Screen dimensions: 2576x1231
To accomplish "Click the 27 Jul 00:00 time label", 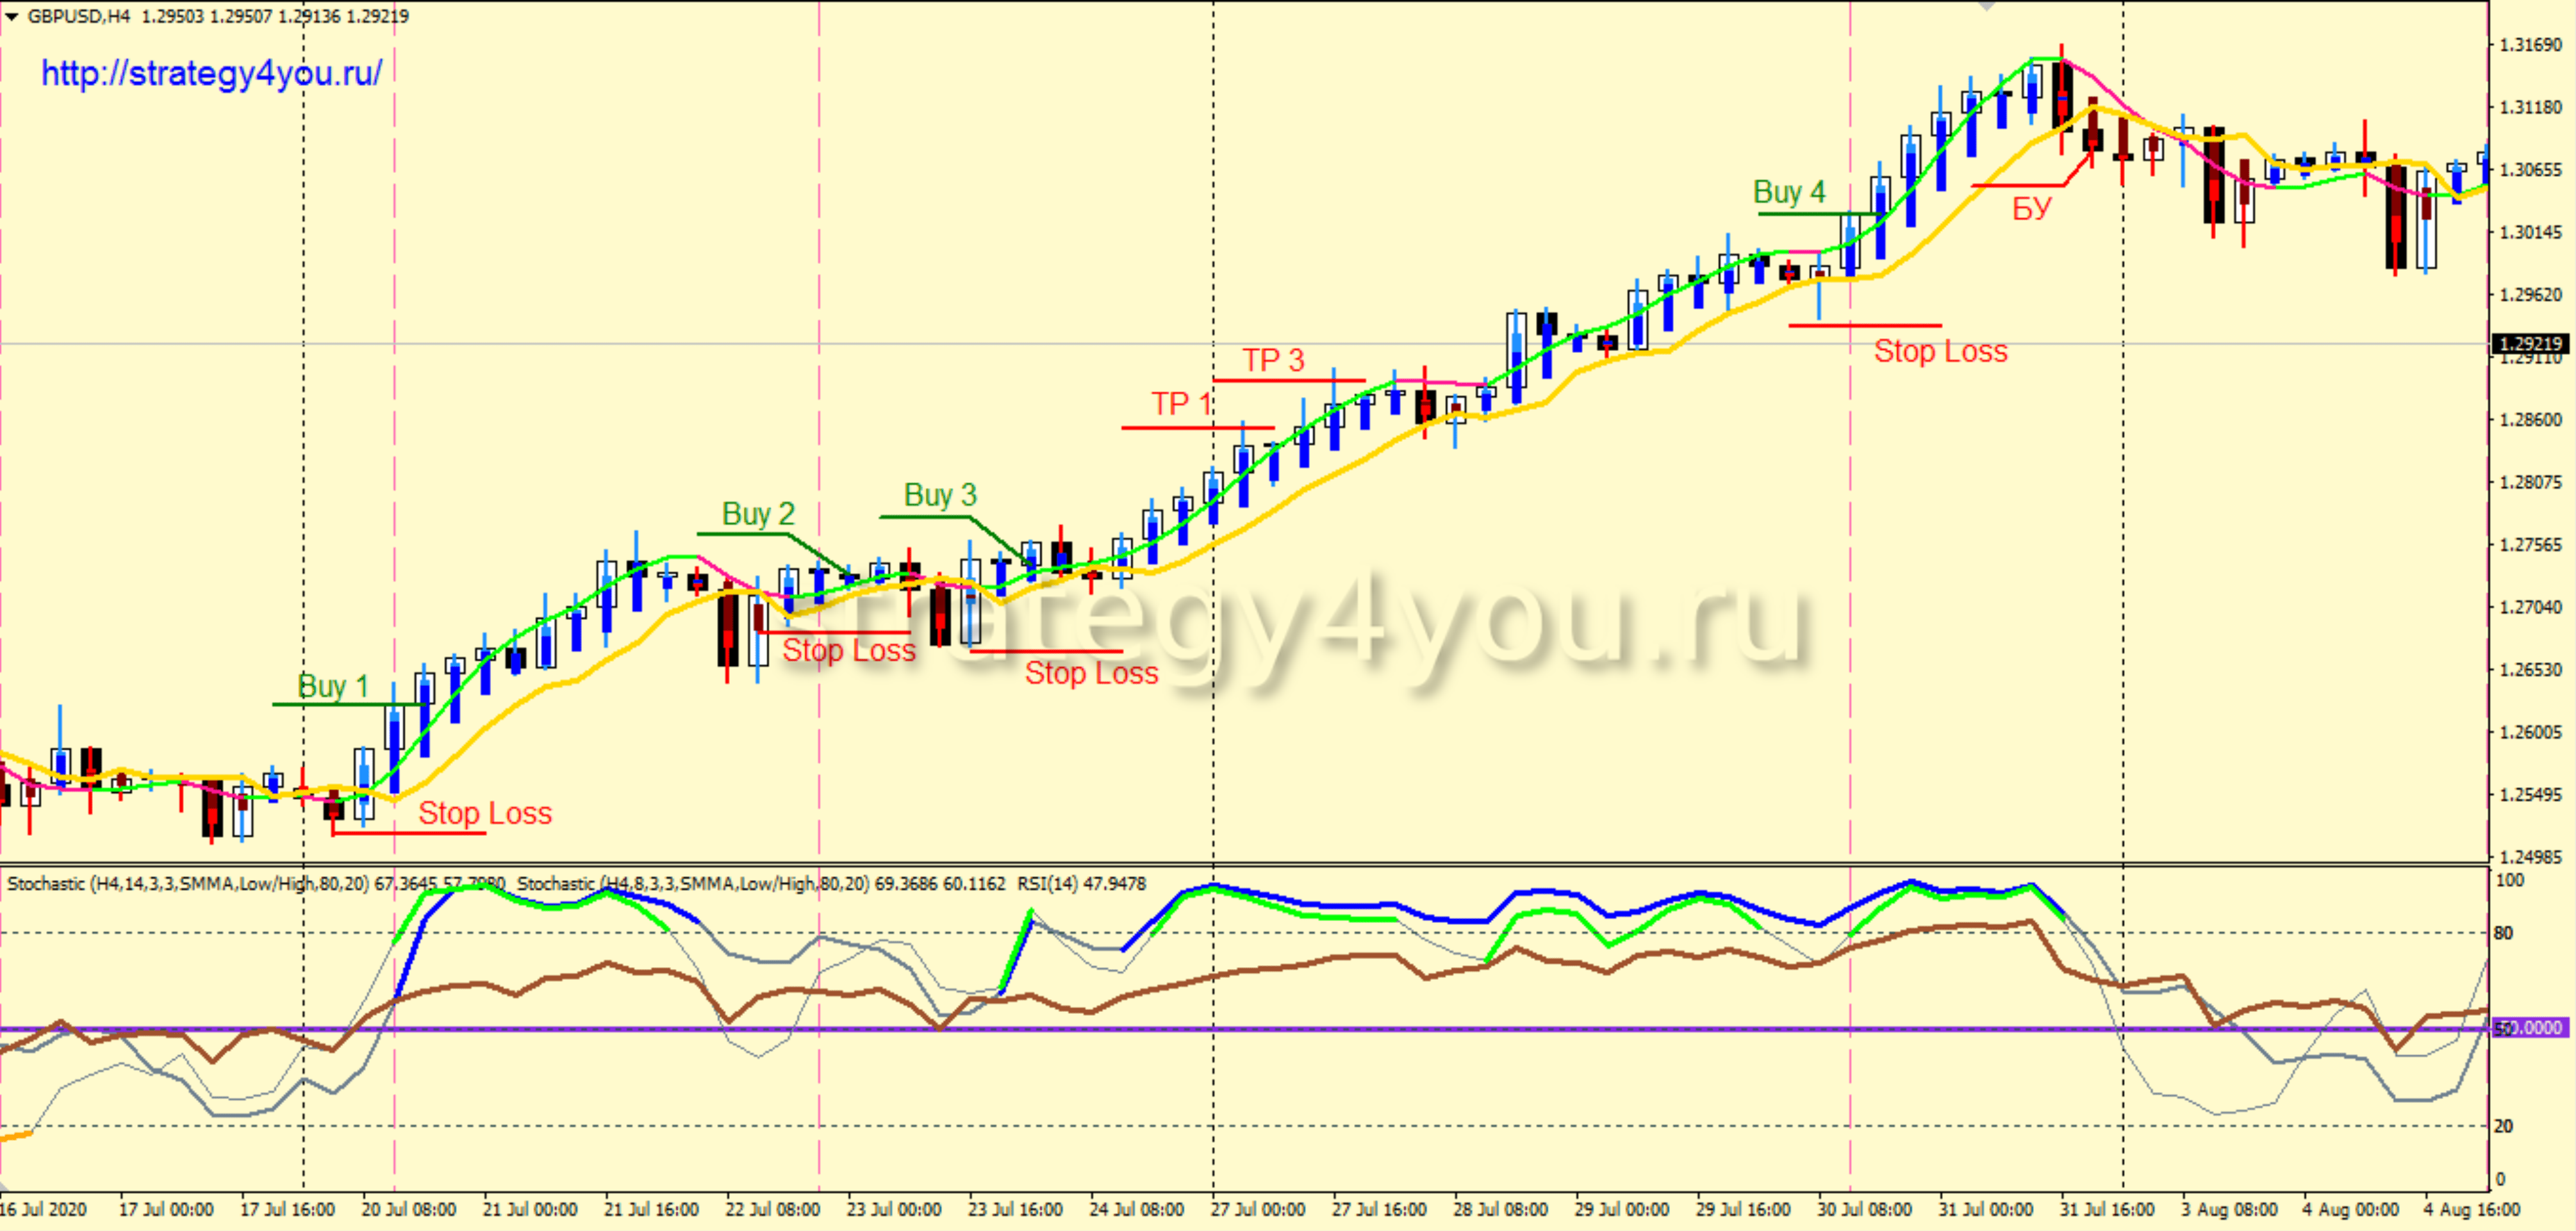I will [x=1257, y=1210].
